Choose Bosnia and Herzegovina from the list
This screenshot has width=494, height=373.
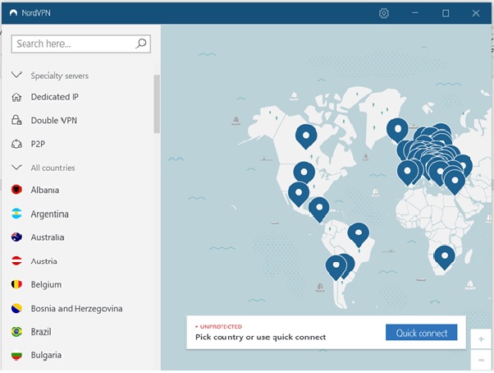pos(77,308)
